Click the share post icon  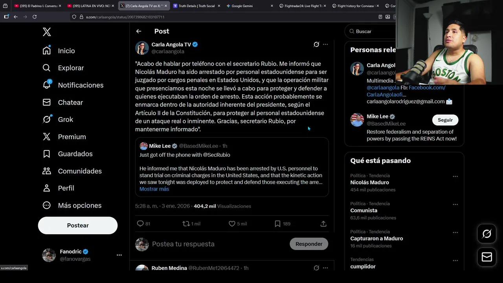click(x=323, y=224)
